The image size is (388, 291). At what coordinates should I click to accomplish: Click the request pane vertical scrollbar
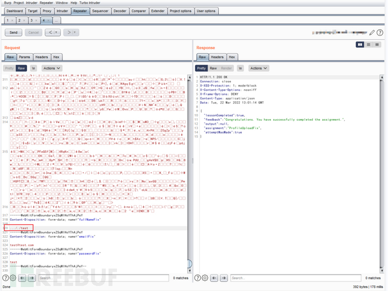(190, 174)
